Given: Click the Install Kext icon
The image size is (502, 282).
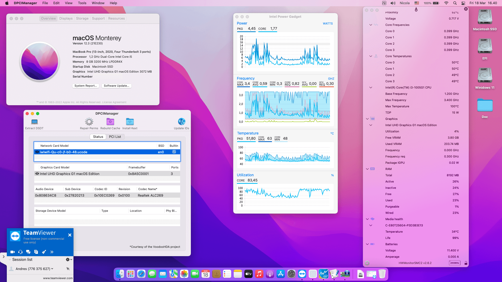Looking at the screenshot, I should (130, 122).
